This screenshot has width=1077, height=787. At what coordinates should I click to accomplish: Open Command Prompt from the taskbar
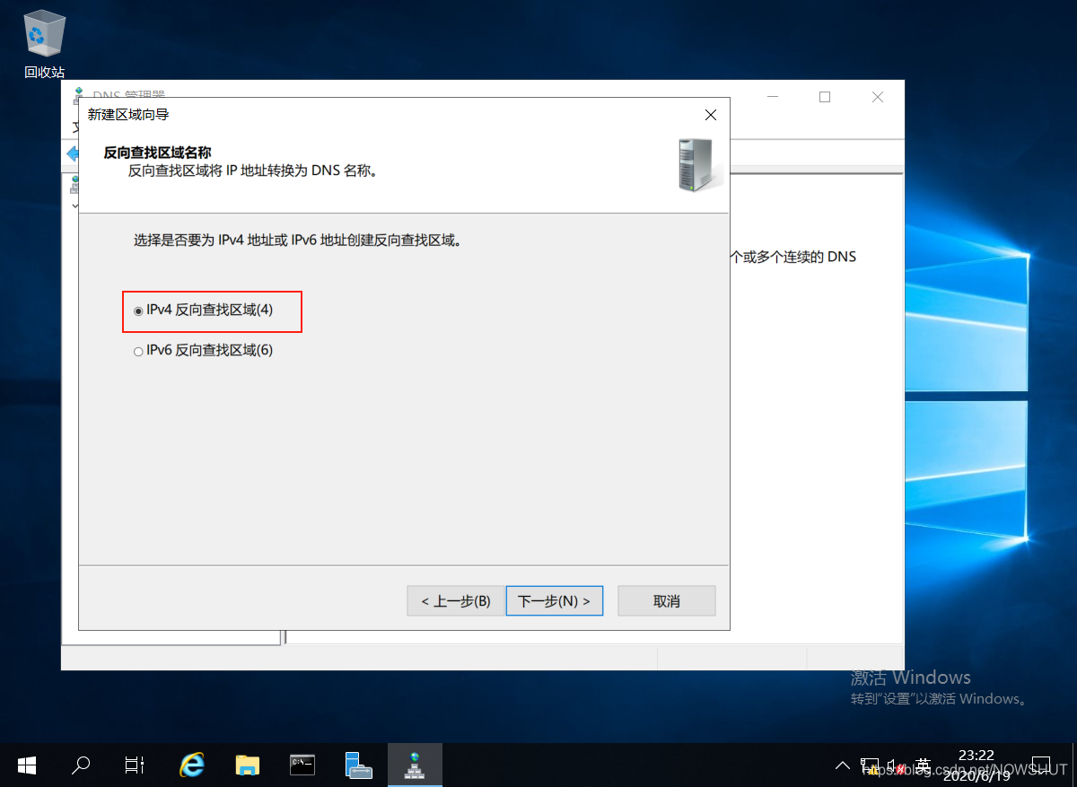302,765
